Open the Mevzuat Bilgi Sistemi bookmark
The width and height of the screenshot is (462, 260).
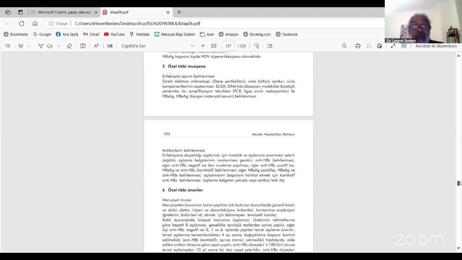(x=175, y=34)
